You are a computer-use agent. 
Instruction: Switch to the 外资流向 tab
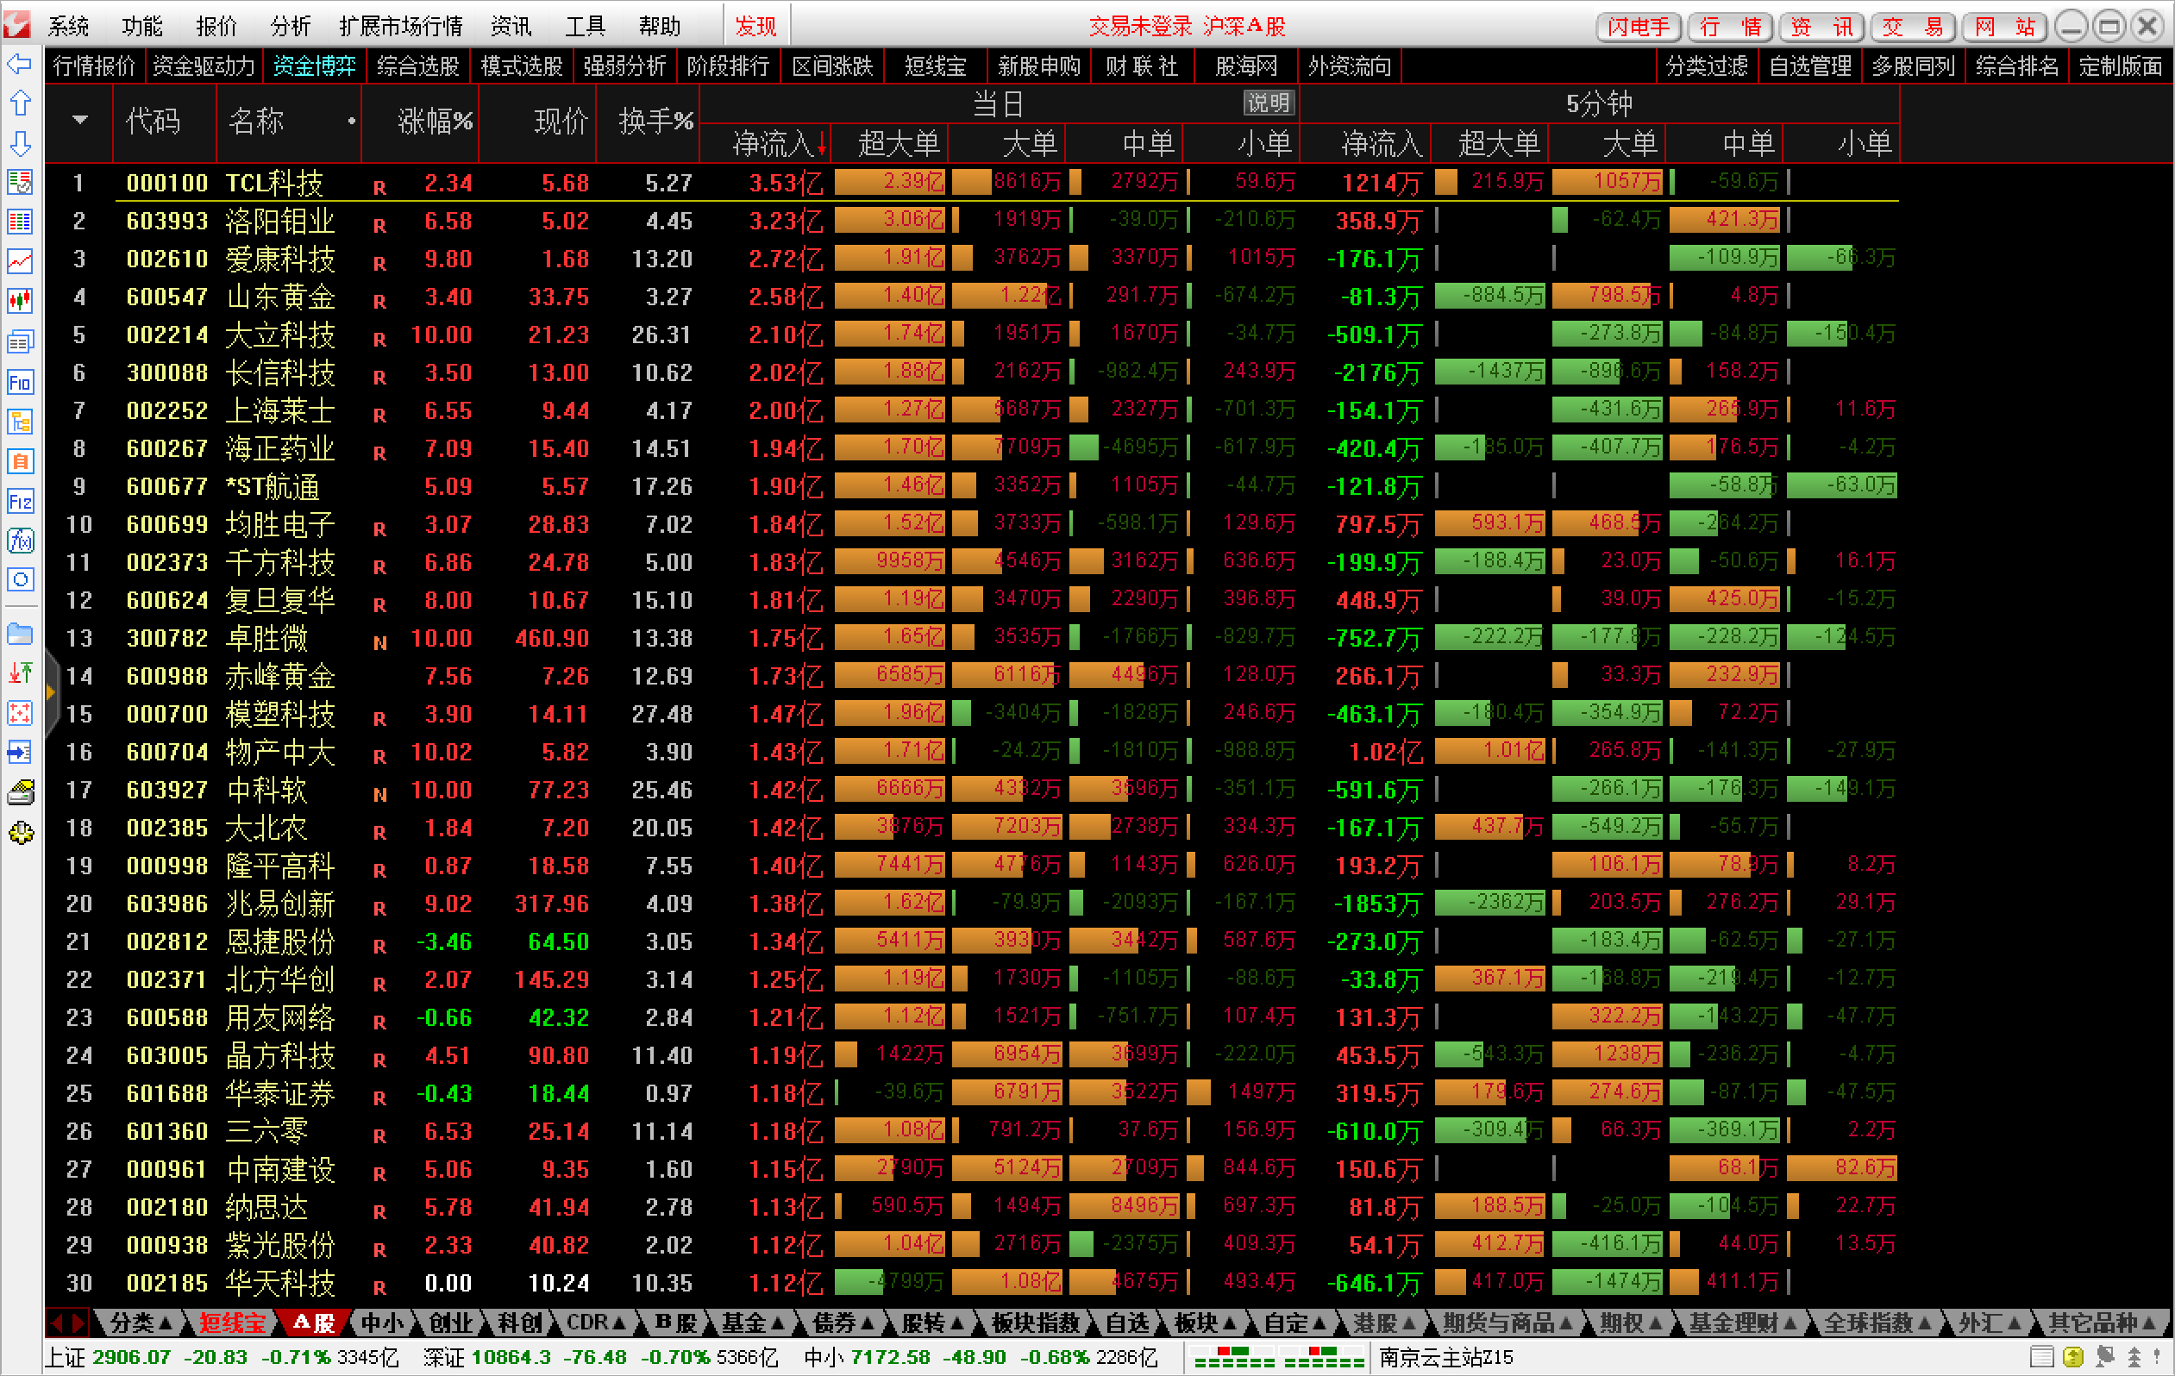(1350, 66)
